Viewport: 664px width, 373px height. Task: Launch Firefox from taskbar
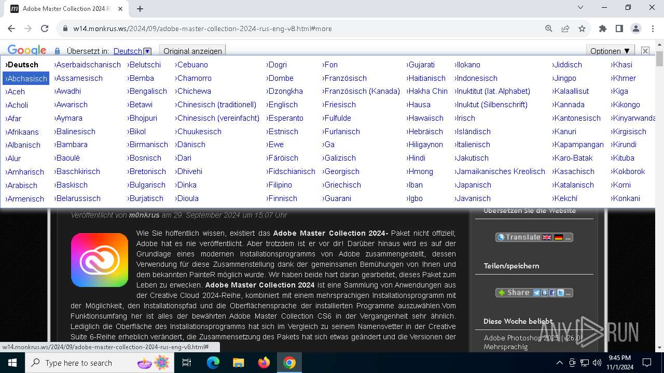pos(264,363)
